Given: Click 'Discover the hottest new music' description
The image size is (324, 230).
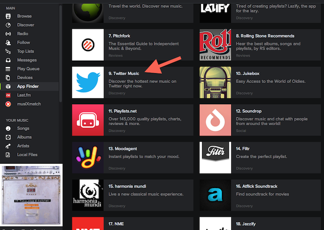Looking at the screenshot, I should tap(142, 84).
